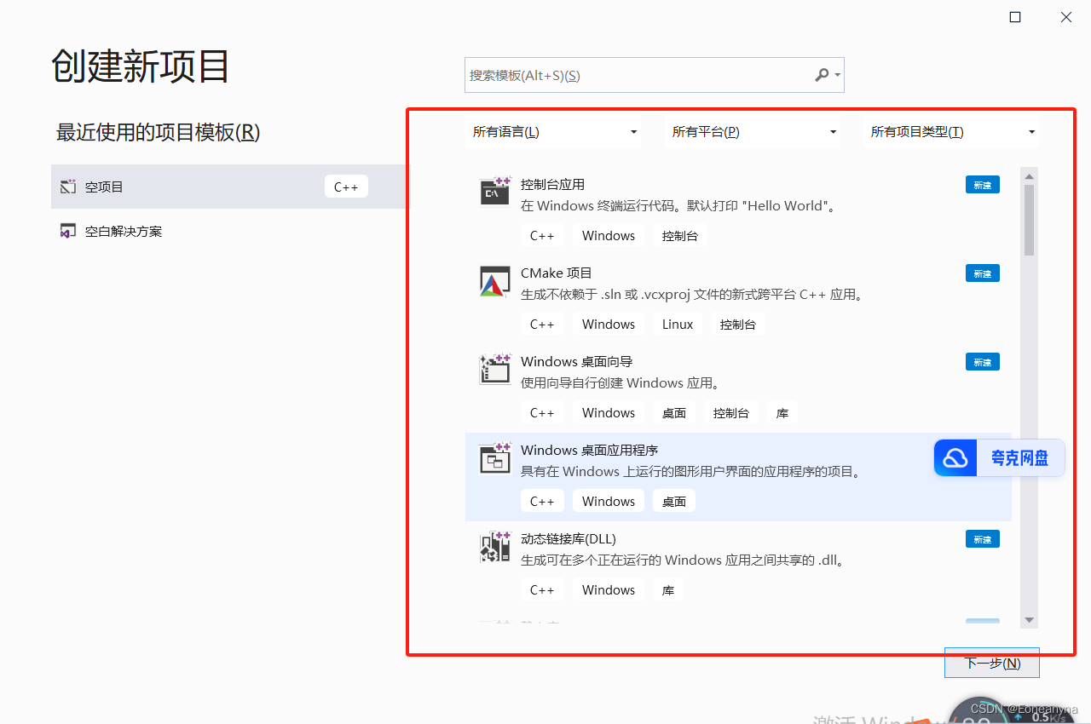
Task: Open the 所有平台 platform filter dropdown
Action: [753, 132]
